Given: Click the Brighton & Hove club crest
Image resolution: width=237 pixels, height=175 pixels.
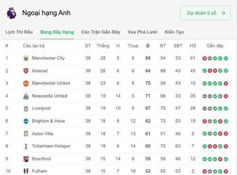Looking at the screenshot, I should click(26, 121).
